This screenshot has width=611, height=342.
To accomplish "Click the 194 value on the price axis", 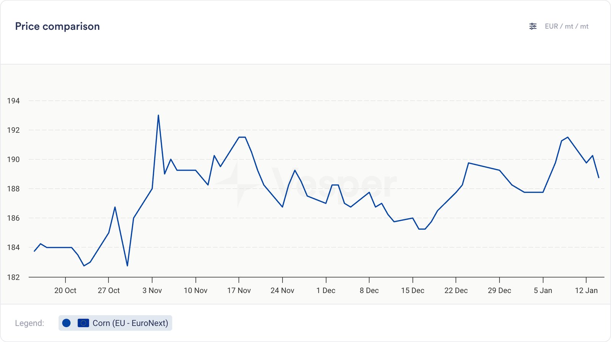I will click(x=13, y=101).
